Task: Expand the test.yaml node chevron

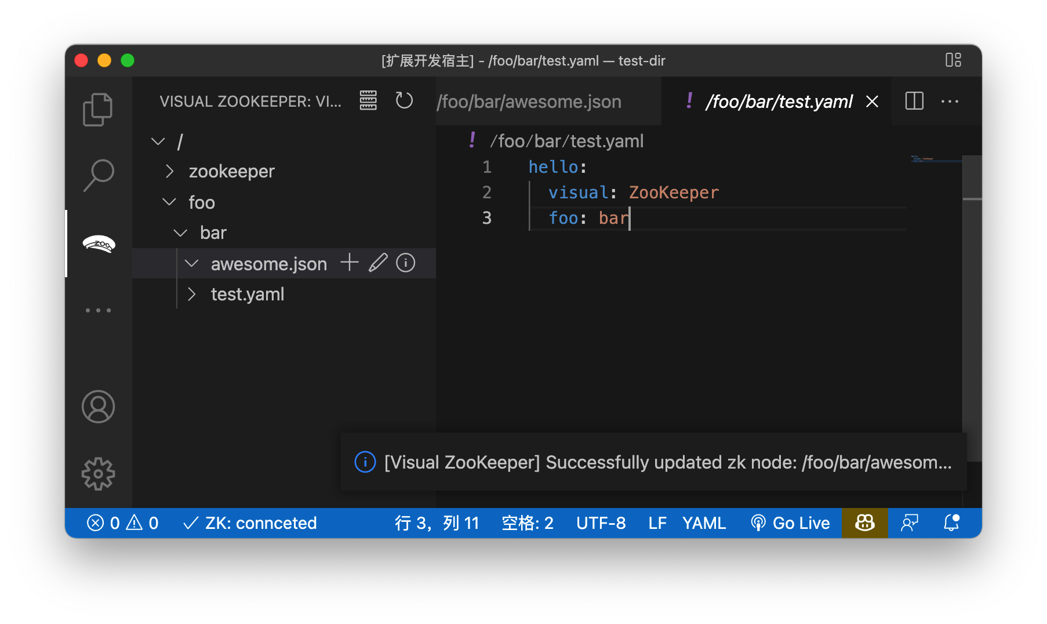Action: point(192,294)
